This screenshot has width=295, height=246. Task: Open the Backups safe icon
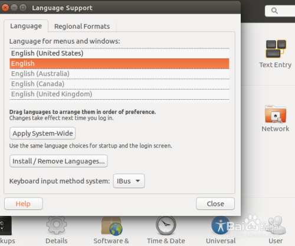(5, 225)
